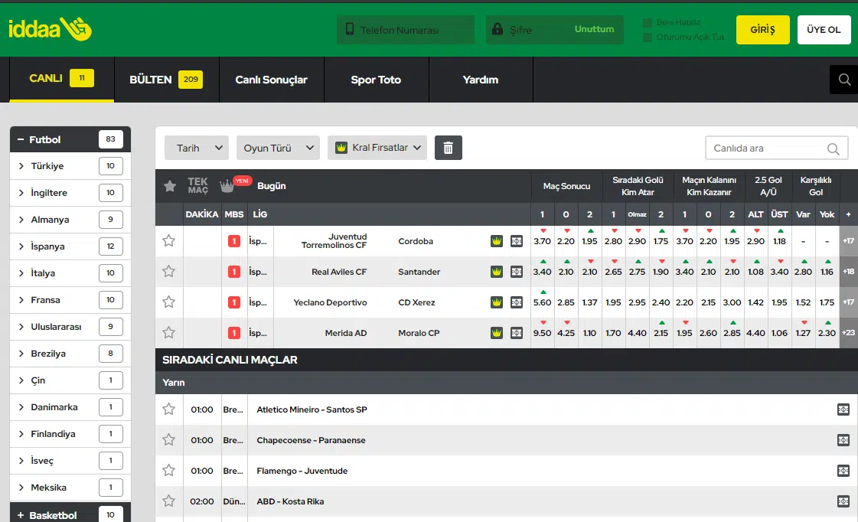The height and width of the screenshot is (522, 858).
Task: Expand the Almanya league list
Action: (70, 220)
